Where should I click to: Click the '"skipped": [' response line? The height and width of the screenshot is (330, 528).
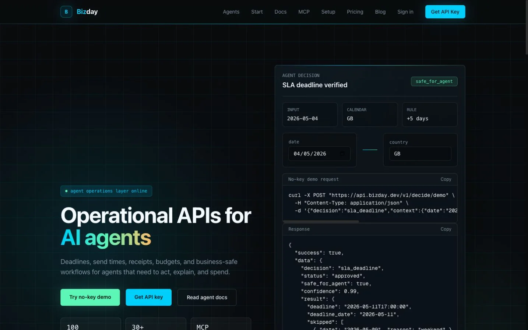[325, 322]
